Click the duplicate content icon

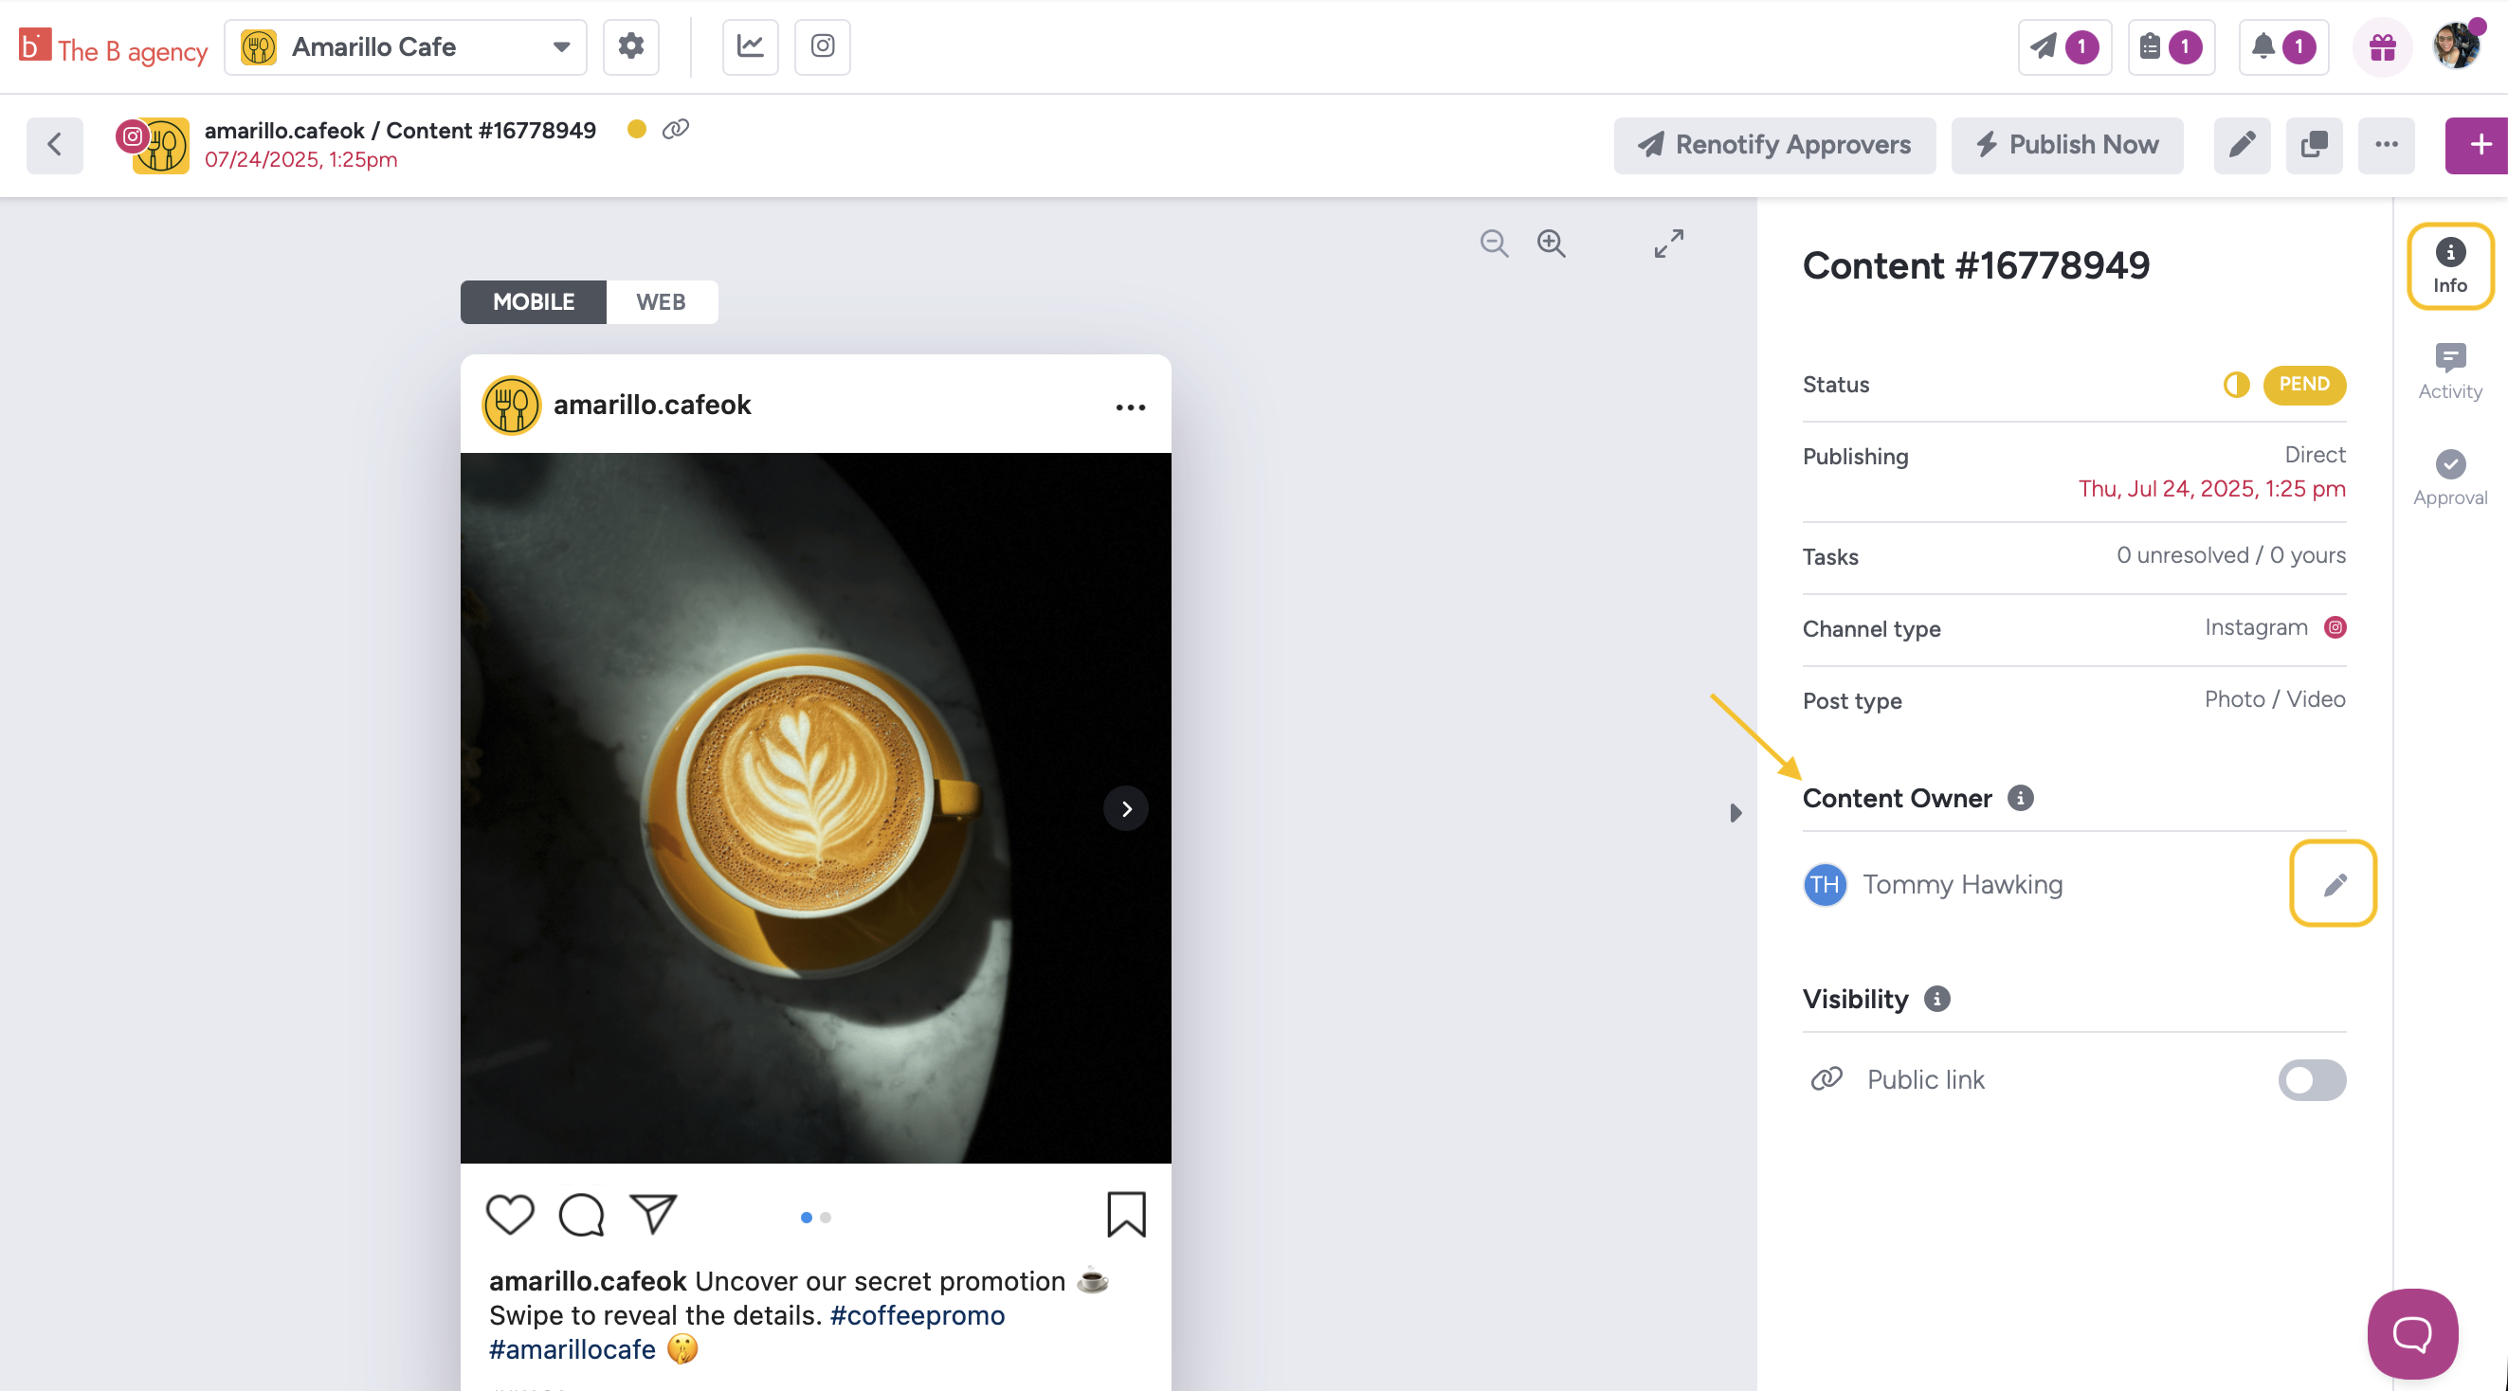[x=2314, y=145]
